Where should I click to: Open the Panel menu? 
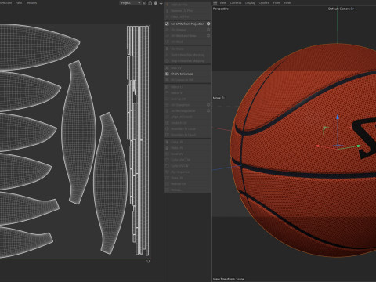coord(287,3)
